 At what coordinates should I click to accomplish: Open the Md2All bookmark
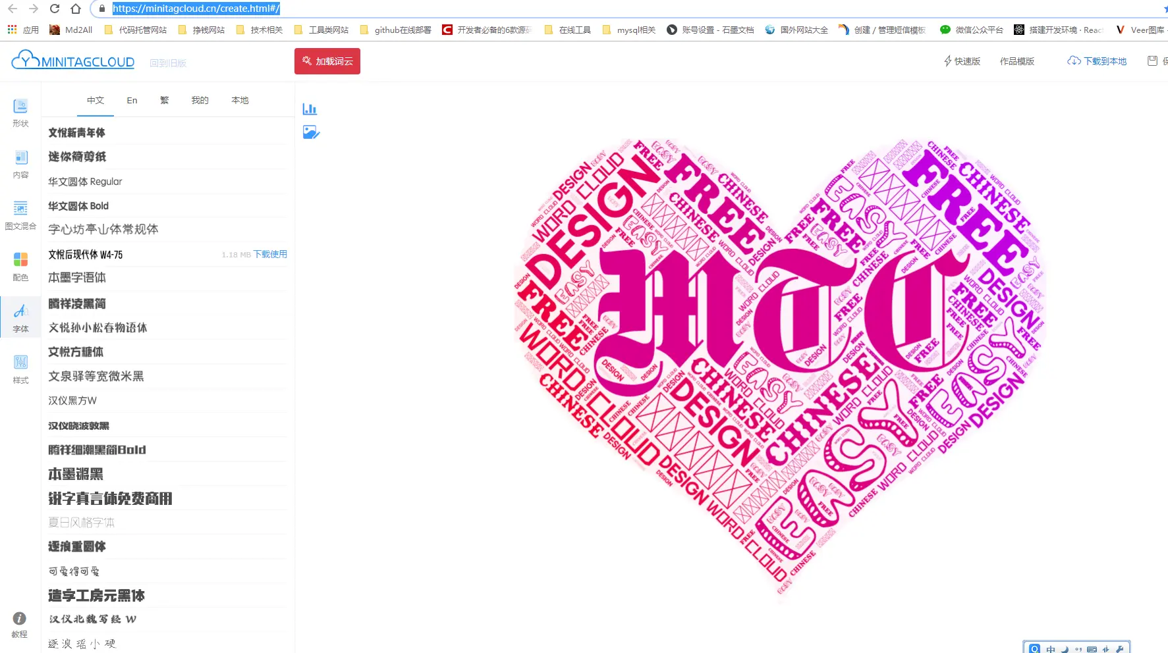[x=70, y=30]
